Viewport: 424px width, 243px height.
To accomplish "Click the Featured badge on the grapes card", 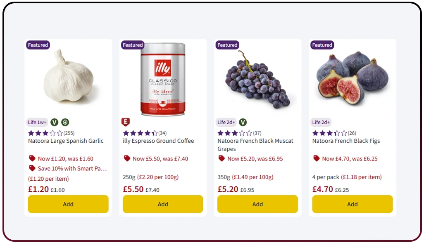I will (227, 45).
